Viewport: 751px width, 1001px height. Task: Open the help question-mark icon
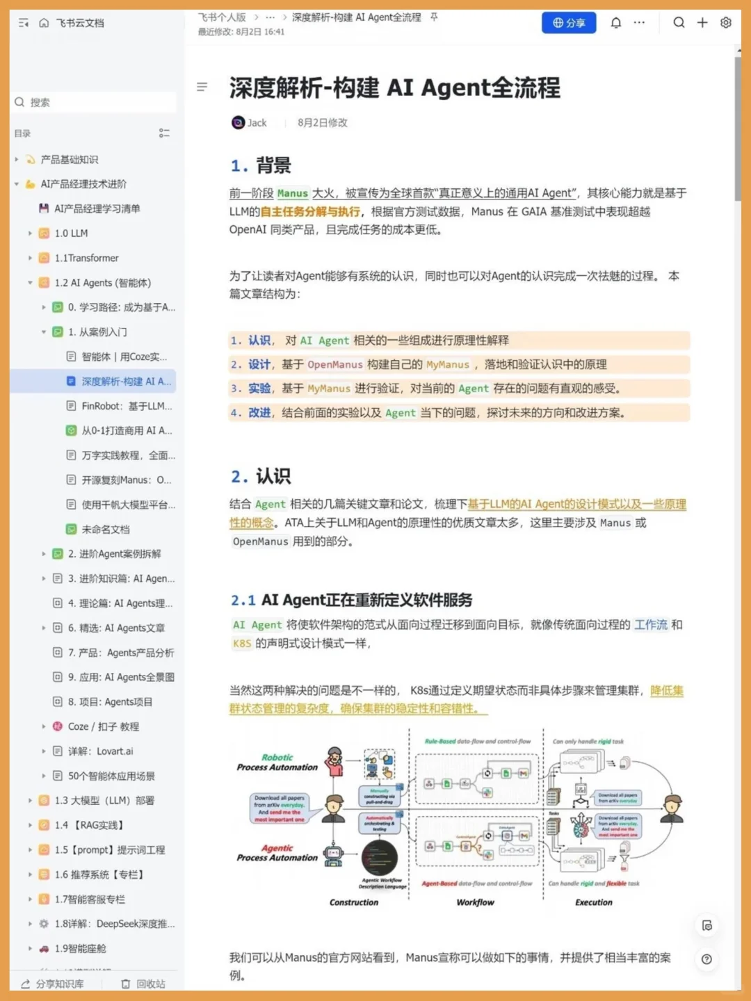click(706, 959)
